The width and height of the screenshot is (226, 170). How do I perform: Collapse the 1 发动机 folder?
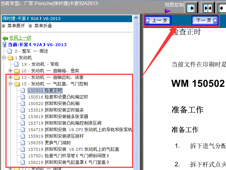coord(4,58)
